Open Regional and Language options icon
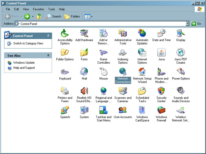The image size is (206, 154). click(x=104, y=95)
